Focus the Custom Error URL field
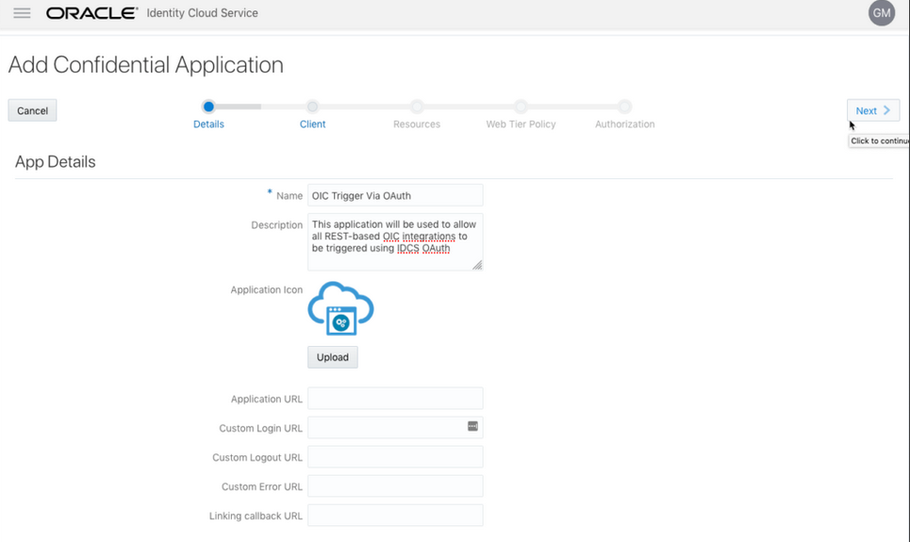 [395, 486]
